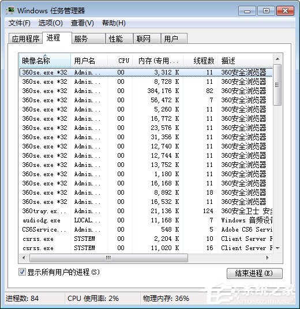Open the 帮助(H) menu
300x309 pixels.
[x=114, y=23]
